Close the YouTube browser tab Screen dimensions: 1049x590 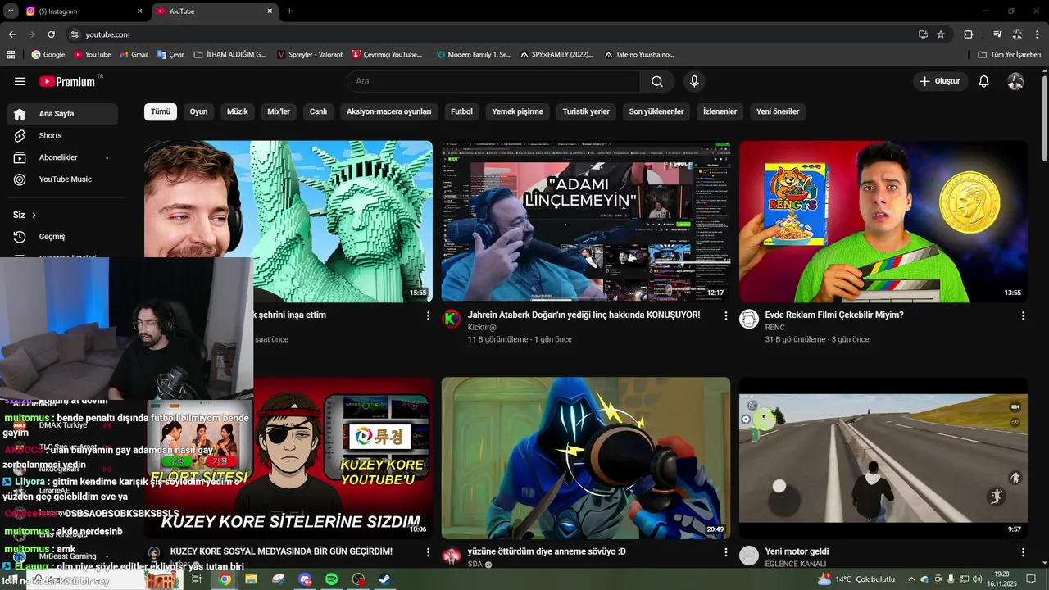coord(270,11)
